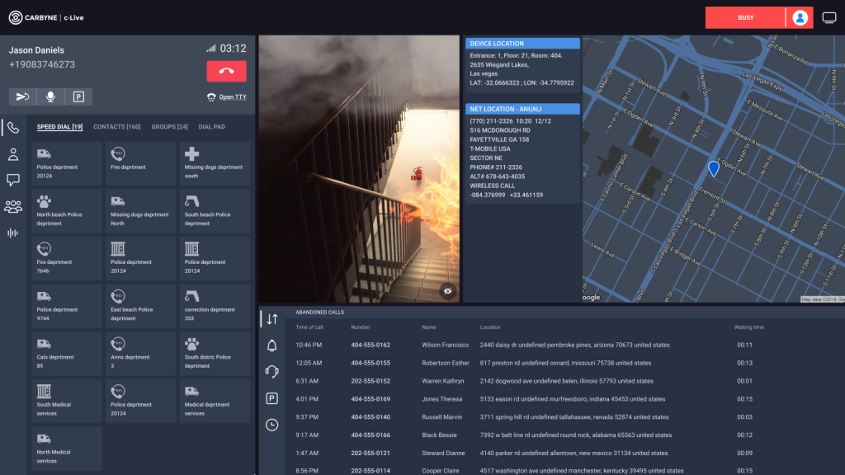Select caller name Cooper Claire

pos(441,471)
